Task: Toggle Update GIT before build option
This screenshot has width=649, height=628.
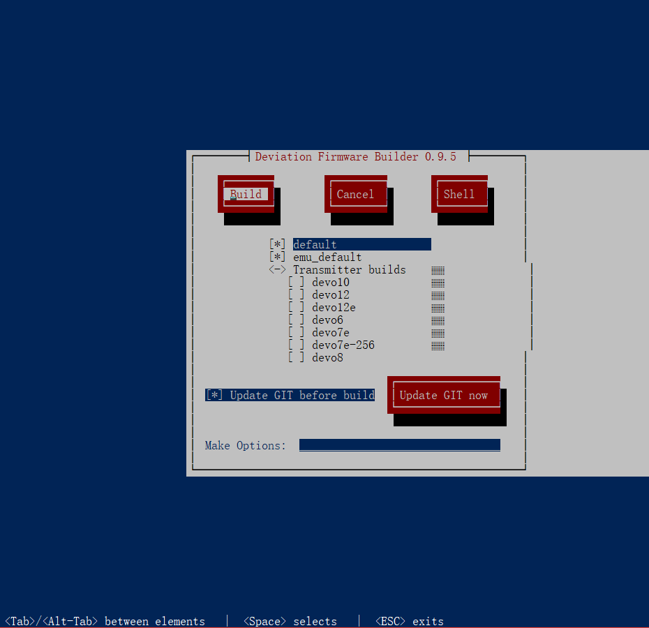Action: [x=290, y=395]
